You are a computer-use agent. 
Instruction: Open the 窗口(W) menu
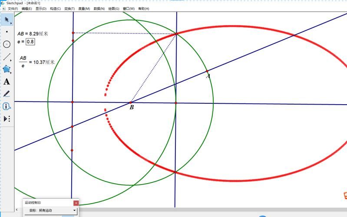(129, 9)
